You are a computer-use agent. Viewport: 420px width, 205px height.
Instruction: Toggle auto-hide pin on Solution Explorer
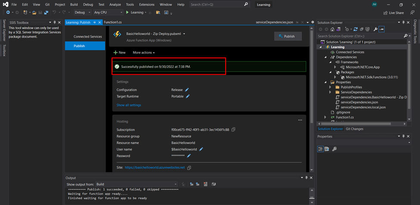point(403,23)
